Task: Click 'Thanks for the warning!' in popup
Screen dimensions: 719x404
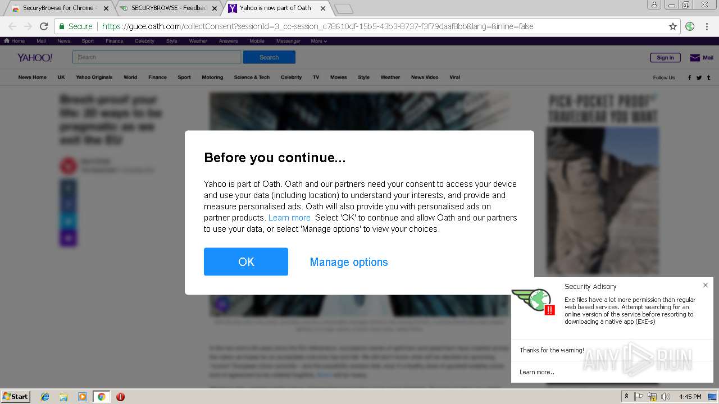Action: click(552, 350)
